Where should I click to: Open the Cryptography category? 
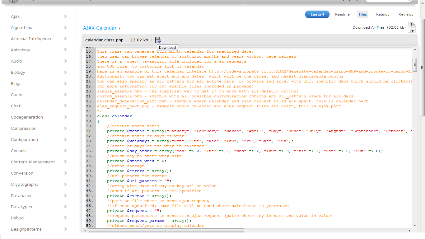point(25,184)
